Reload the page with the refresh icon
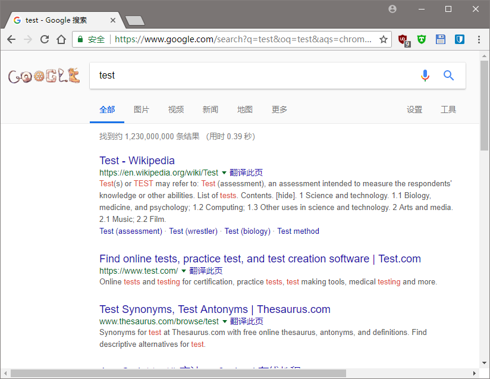The height and width of the screenshot is (379, 490). [x=45, y=39]
